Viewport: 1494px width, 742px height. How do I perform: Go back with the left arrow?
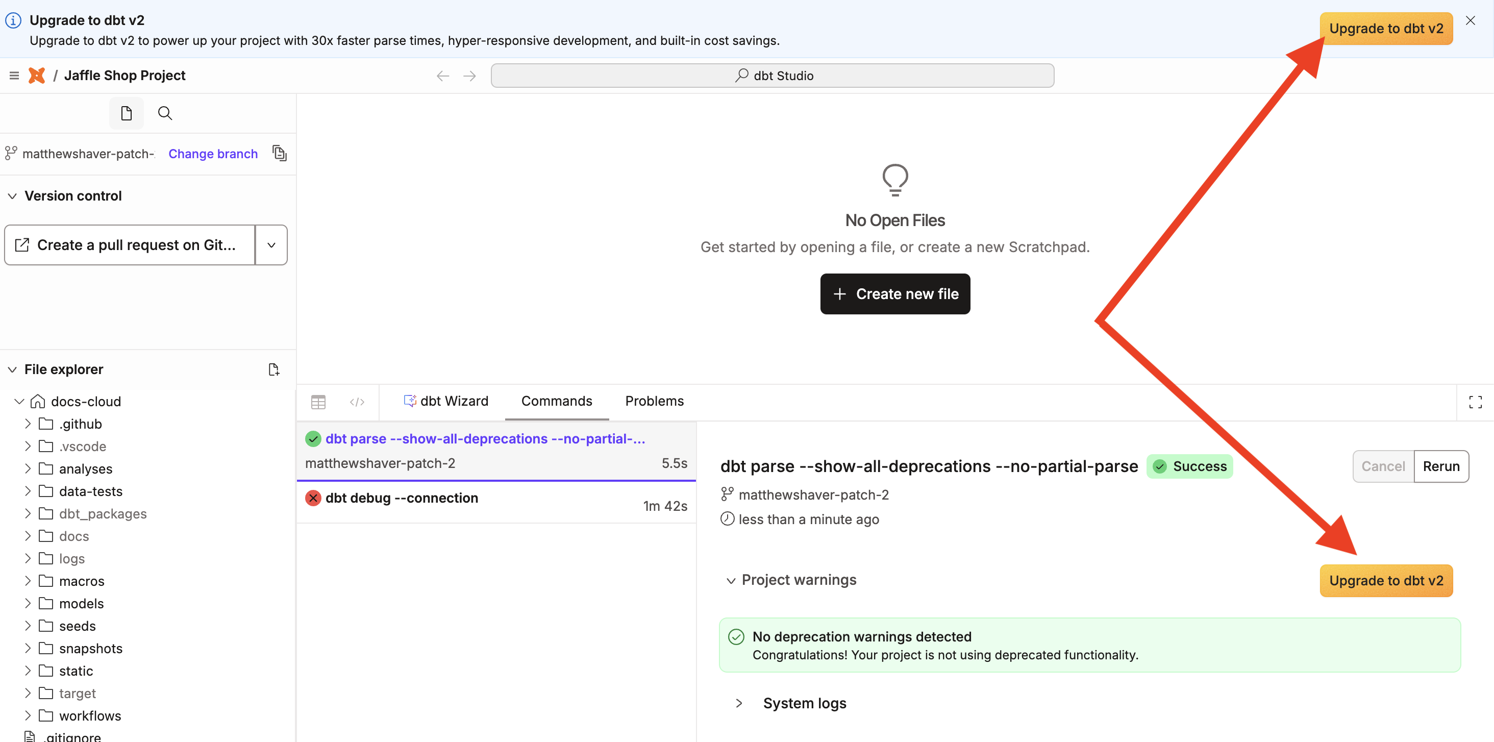pyautogui.click(x=443, y=76)
